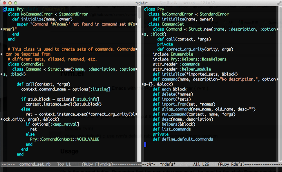Click the 'def command(name, description=' line in rdefs

214,79
